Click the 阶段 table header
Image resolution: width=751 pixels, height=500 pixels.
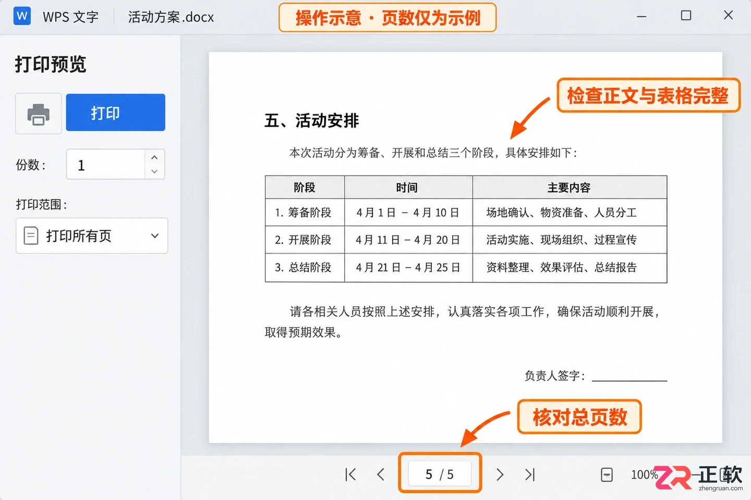pos(305,187)
